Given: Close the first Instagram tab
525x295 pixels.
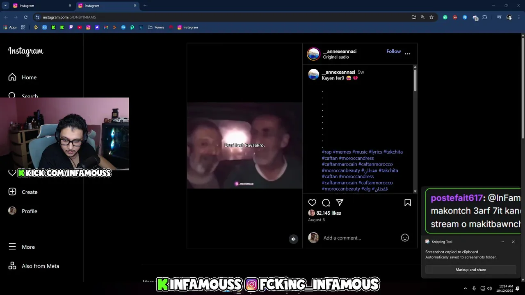Looking at the screenshot, I should (x=70, y=6).
